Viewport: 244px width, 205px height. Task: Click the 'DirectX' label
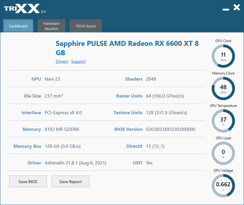[134, 146]
